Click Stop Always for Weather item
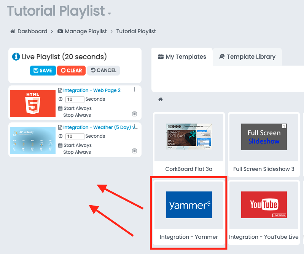This screenshot has height=254, width=304. tap(77, 152)
